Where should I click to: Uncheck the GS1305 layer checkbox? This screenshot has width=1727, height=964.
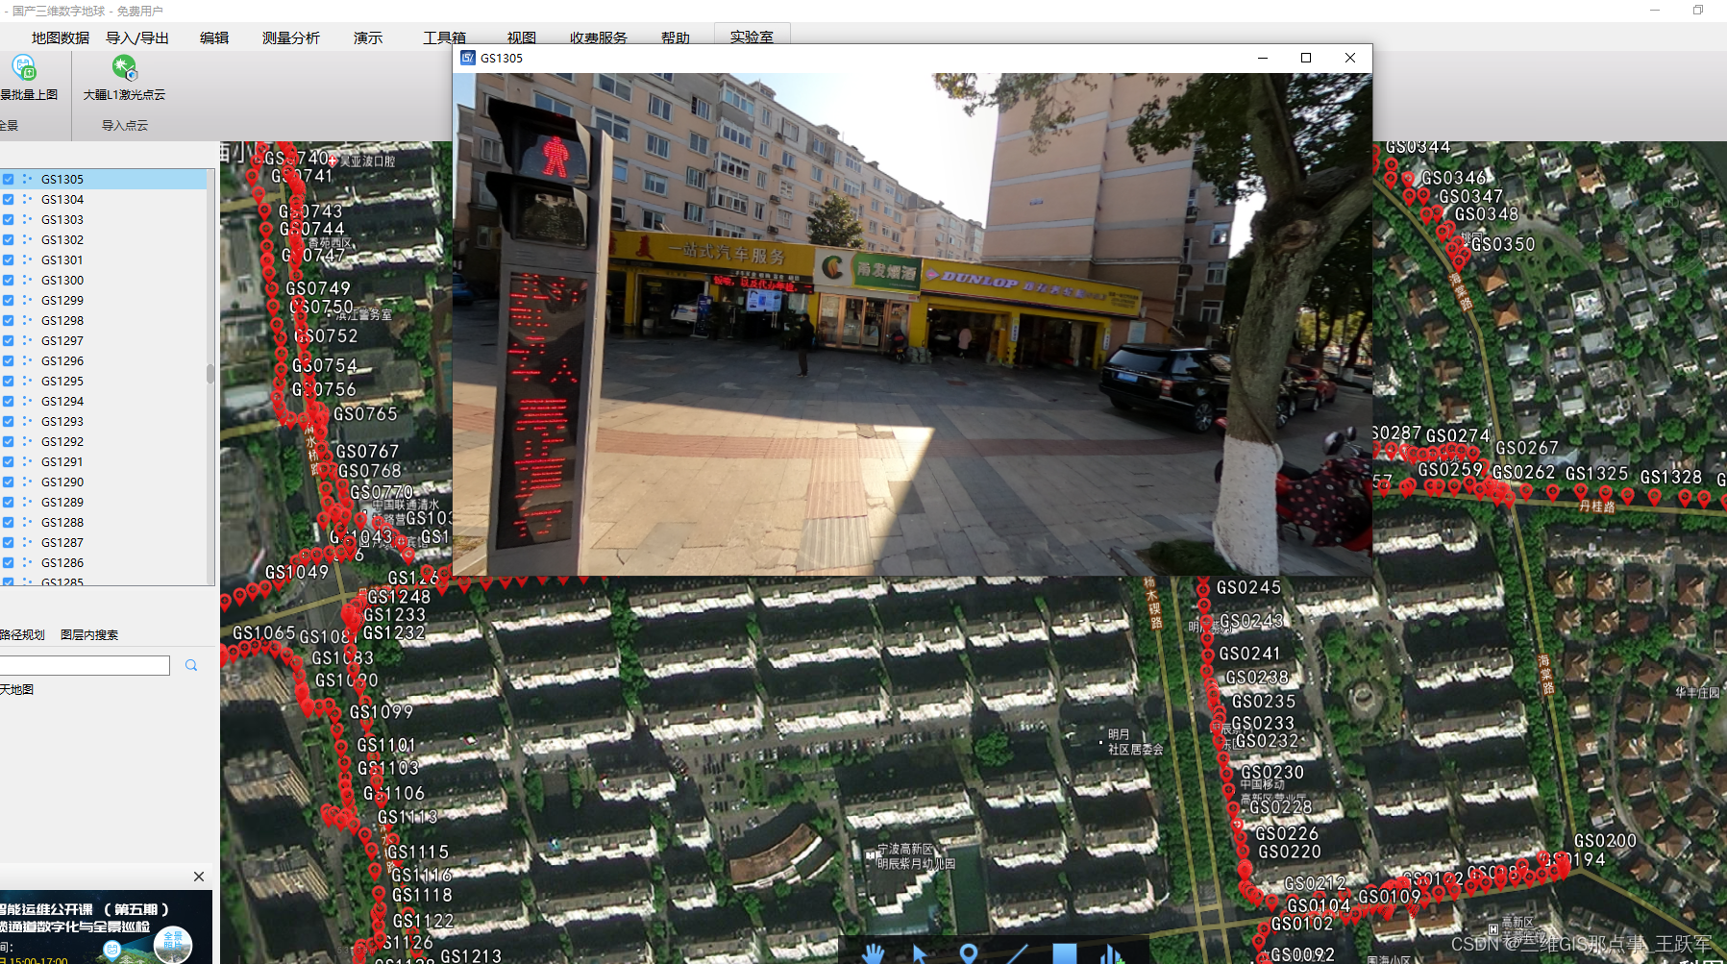point(8,180)
